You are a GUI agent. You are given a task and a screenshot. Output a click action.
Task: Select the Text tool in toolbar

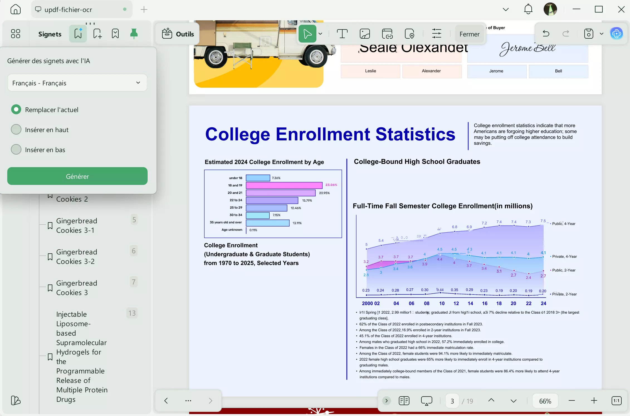(x=342, y=34)
